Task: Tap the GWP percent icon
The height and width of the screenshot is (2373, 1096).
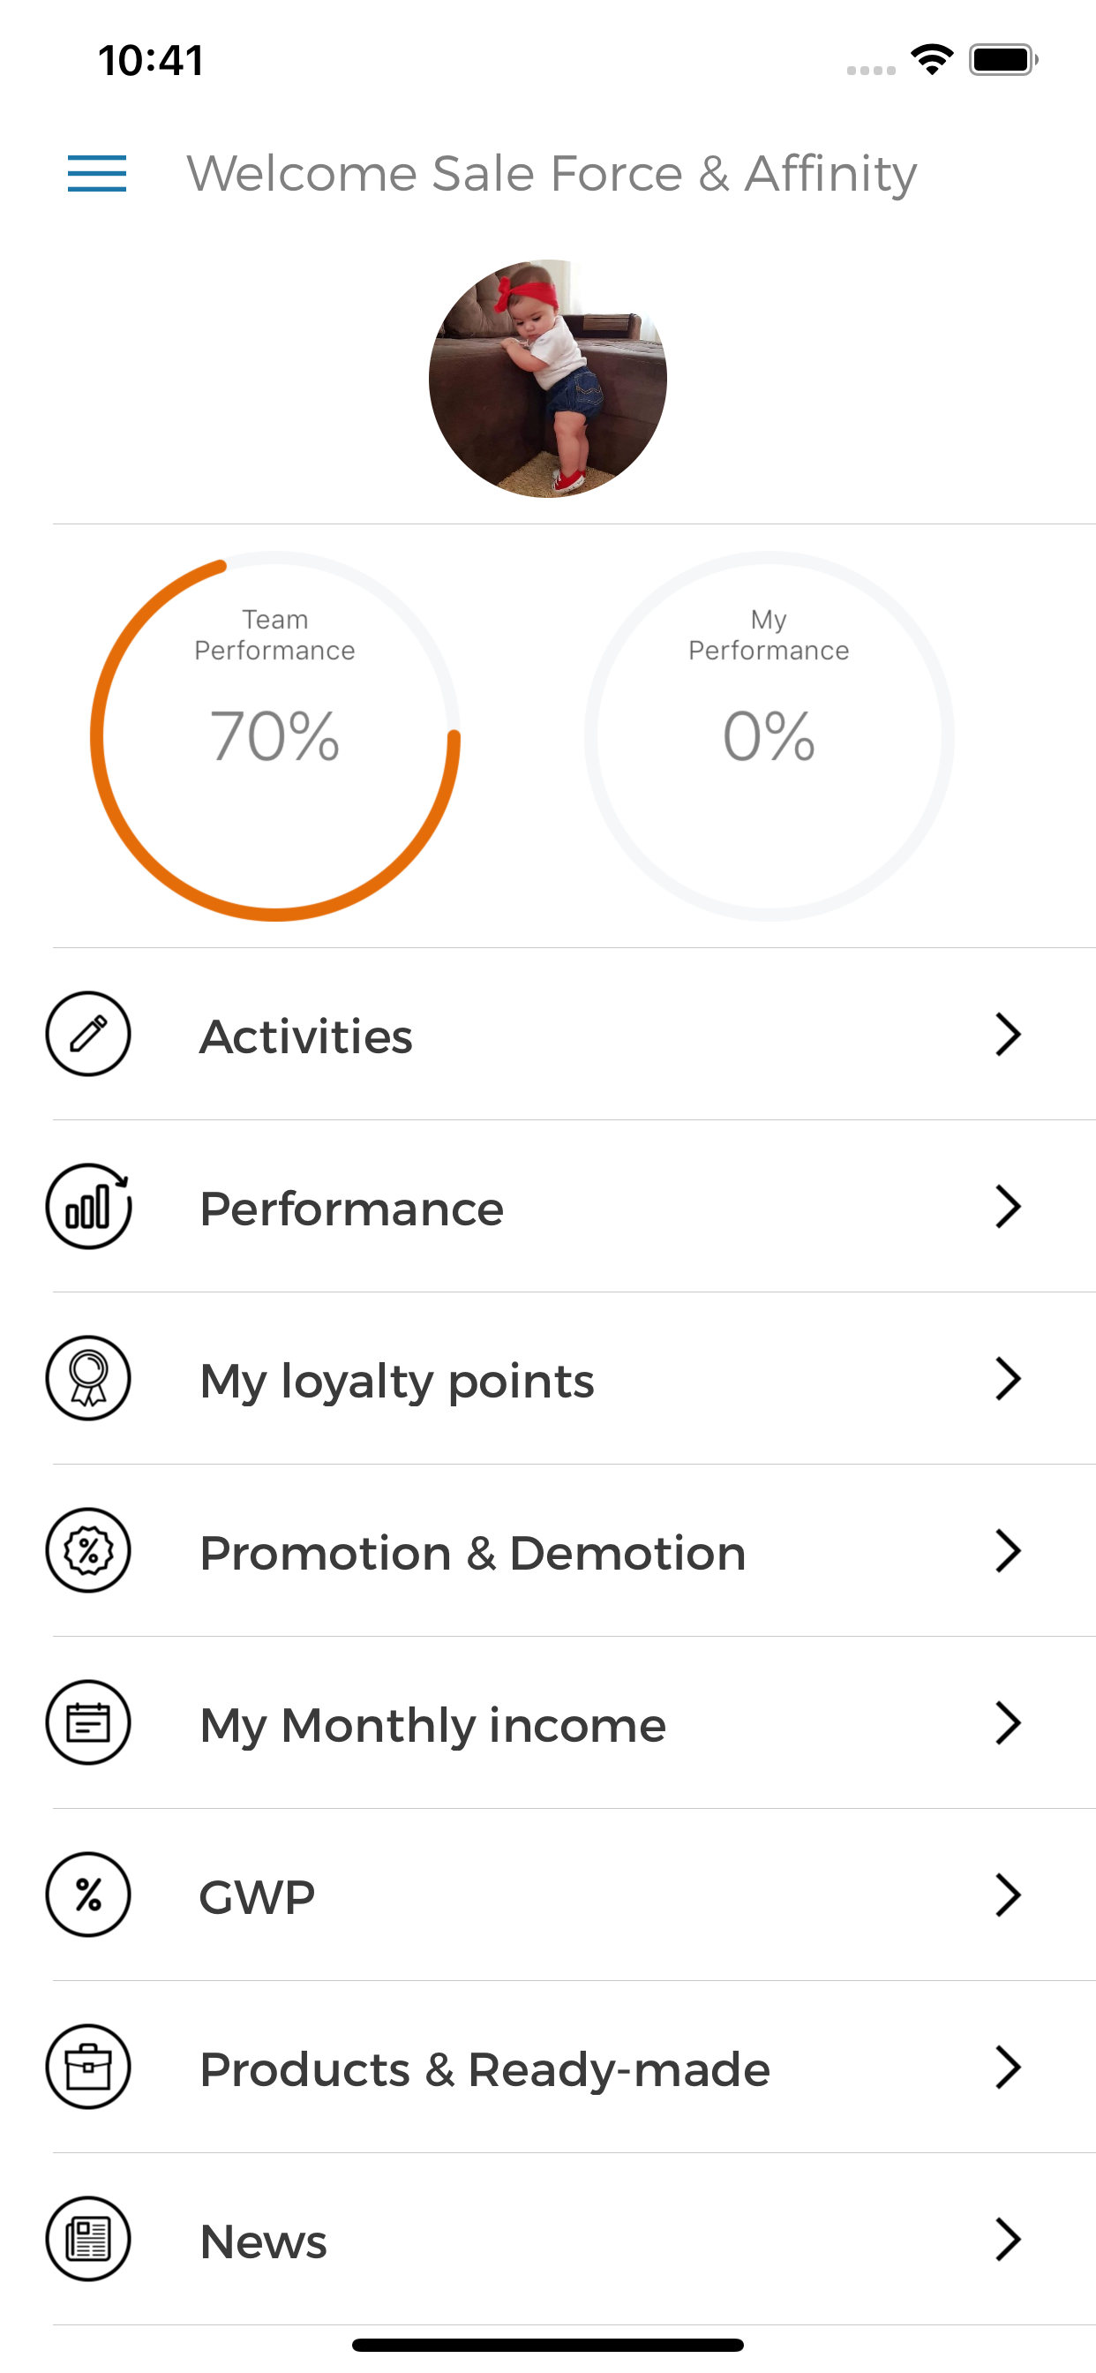Action: [x=88, y=1895]
